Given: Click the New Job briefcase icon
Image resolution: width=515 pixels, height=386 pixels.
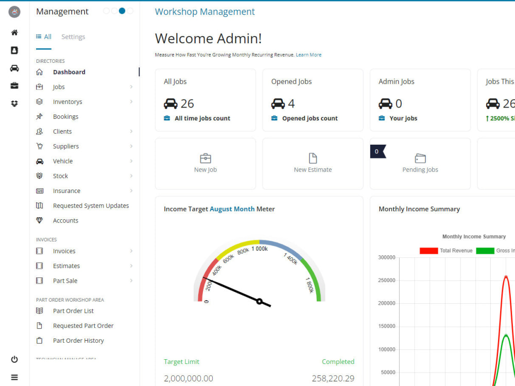Looking at the screenshot, I should [205, 158].
